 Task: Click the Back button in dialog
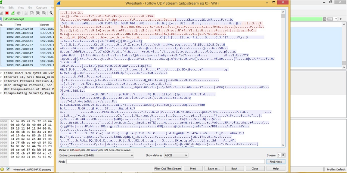234,169
